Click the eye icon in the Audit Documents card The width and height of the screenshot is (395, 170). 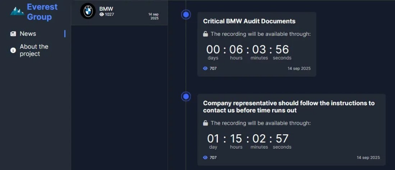click(205, 68)
